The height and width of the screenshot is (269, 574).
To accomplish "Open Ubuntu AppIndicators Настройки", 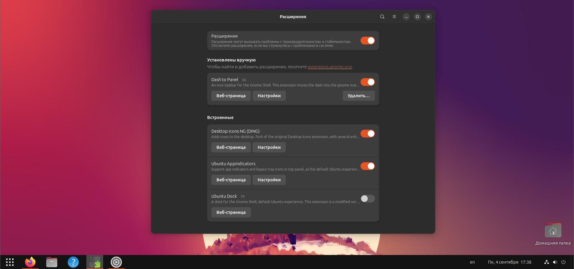I will 269,180.
